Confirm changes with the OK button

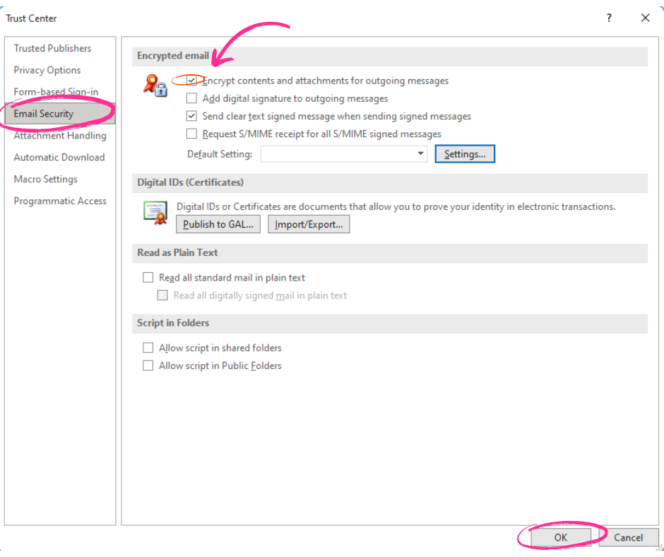pos(560,537)
